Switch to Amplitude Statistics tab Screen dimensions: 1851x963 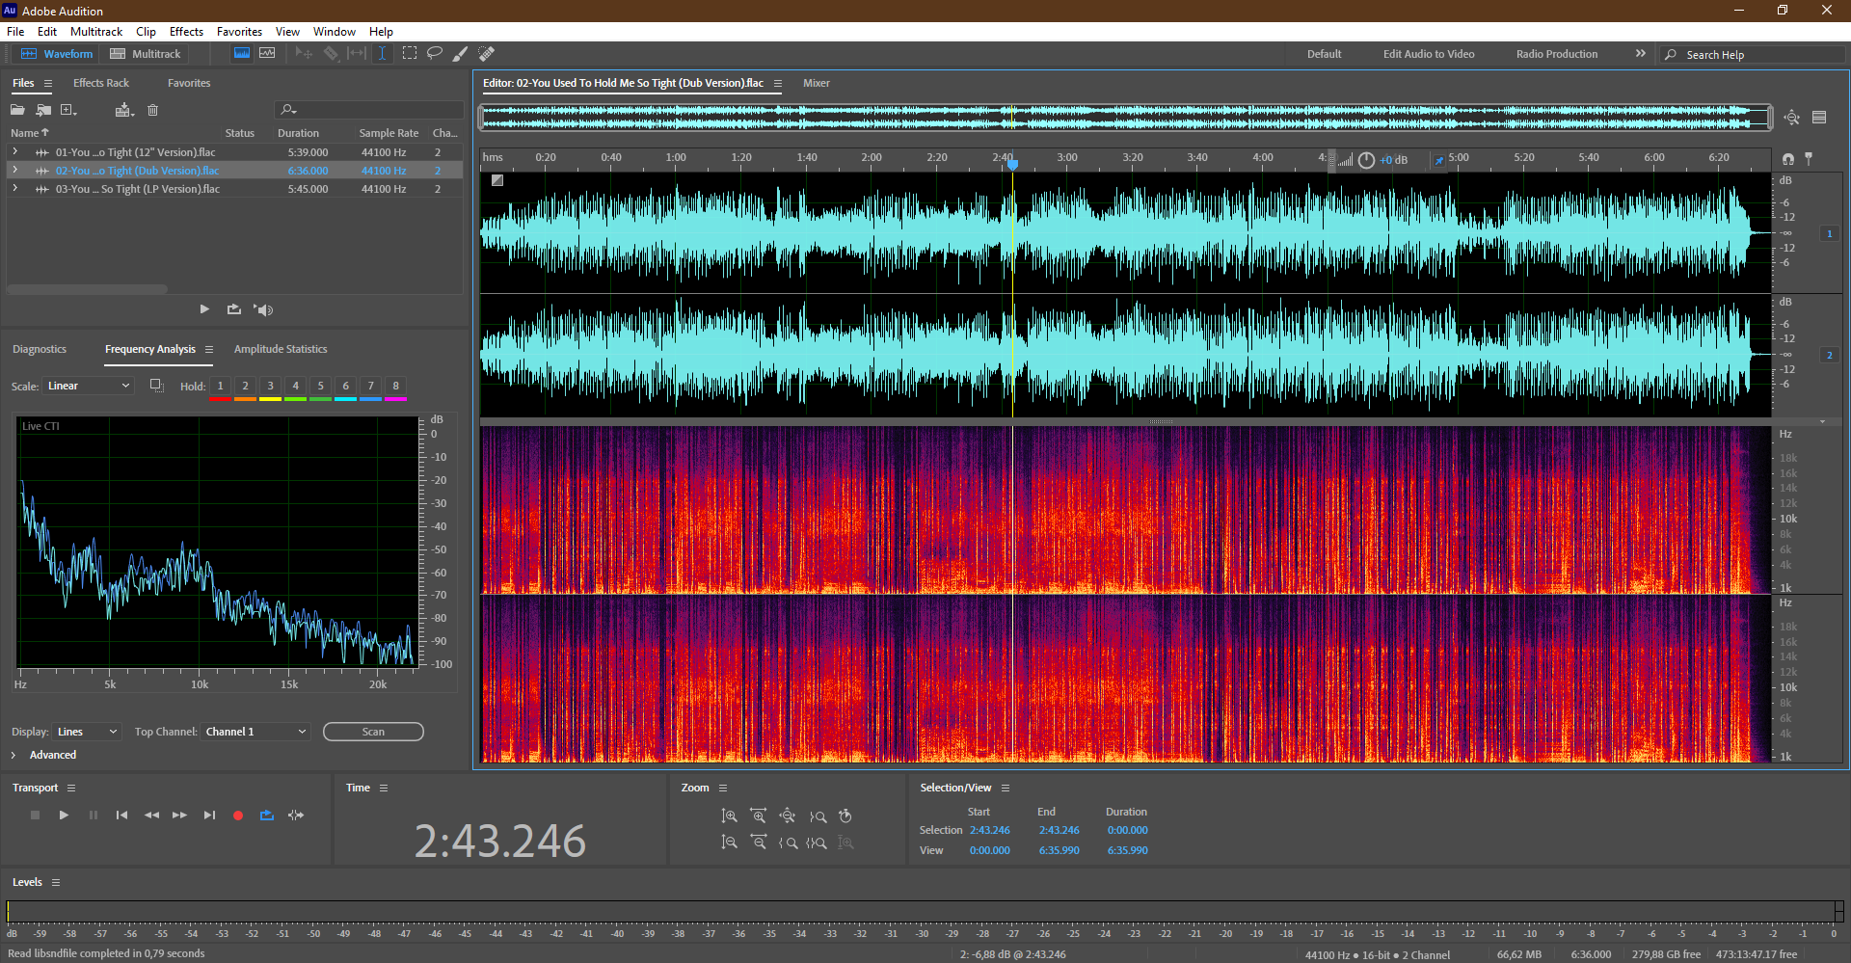[281, 349]
